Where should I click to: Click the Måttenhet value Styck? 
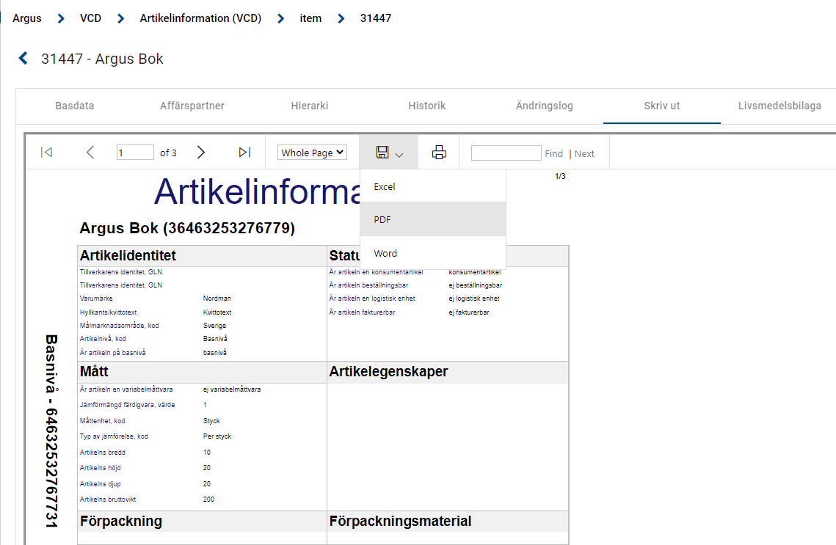click(x=211, y=421)
